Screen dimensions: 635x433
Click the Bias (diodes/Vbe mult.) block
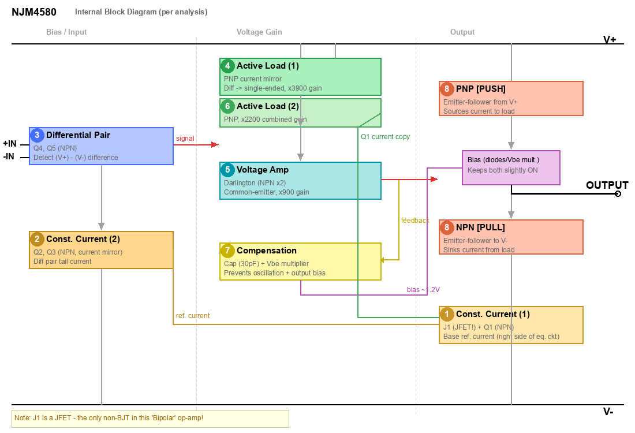[x=511, y=167]
